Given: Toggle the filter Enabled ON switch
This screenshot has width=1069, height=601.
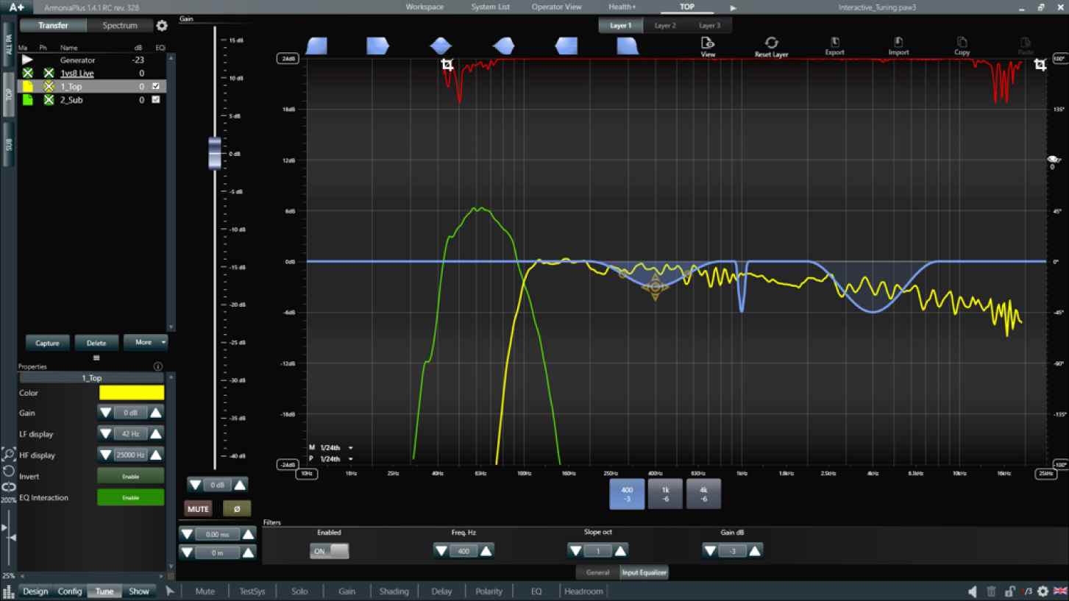Looking at the screenshot, I should pyautogui.click(x=329, y=551).
